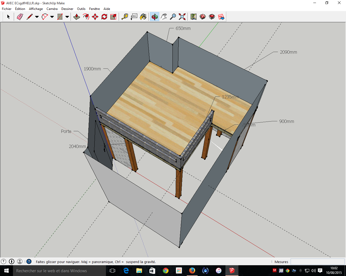Click the Instructor help button in status bar
Screen dimensions: 346x276
pyautogui.click(x=29, y=261)
